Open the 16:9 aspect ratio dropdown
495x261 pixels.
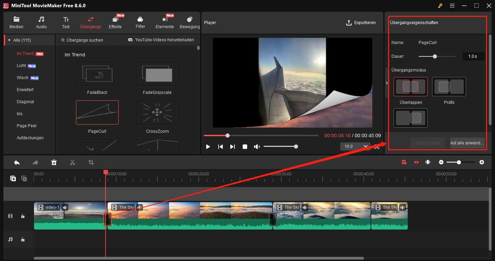[355, 146]
